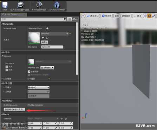Open the Skeleton asset dropdown
Screen dimensions: 157x130
43,119
